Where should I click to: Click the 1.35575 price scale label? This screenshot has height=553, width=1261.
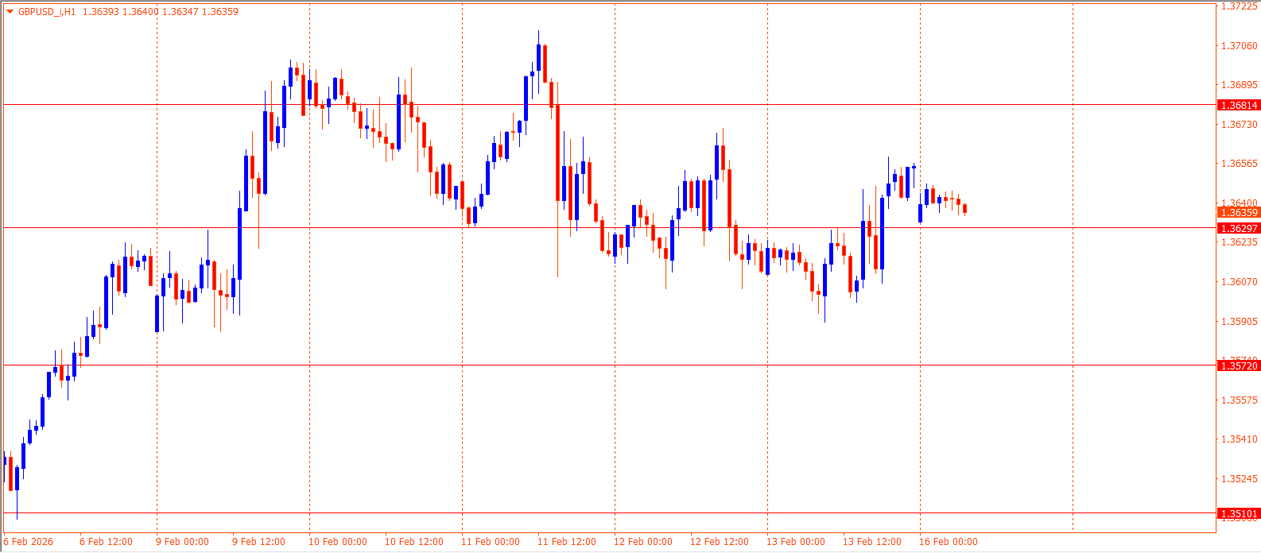pyautogui.click(x=1240, y=400)
